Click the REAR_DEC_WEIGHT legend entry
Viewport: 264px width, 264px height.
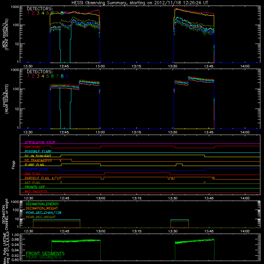(x=41, y=217)
